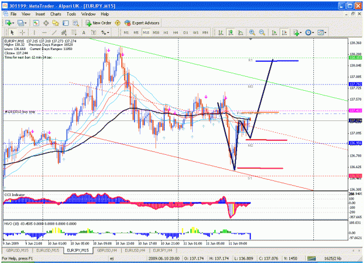The width and height of the screenshot is (364, 263).
Task: Open the Tools menu
Action: pyautogui.click(x=71, y=14)
